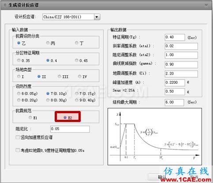The image size is (213, 183).
Task: Click the dialog title bar icon
Action: (5, 6)
